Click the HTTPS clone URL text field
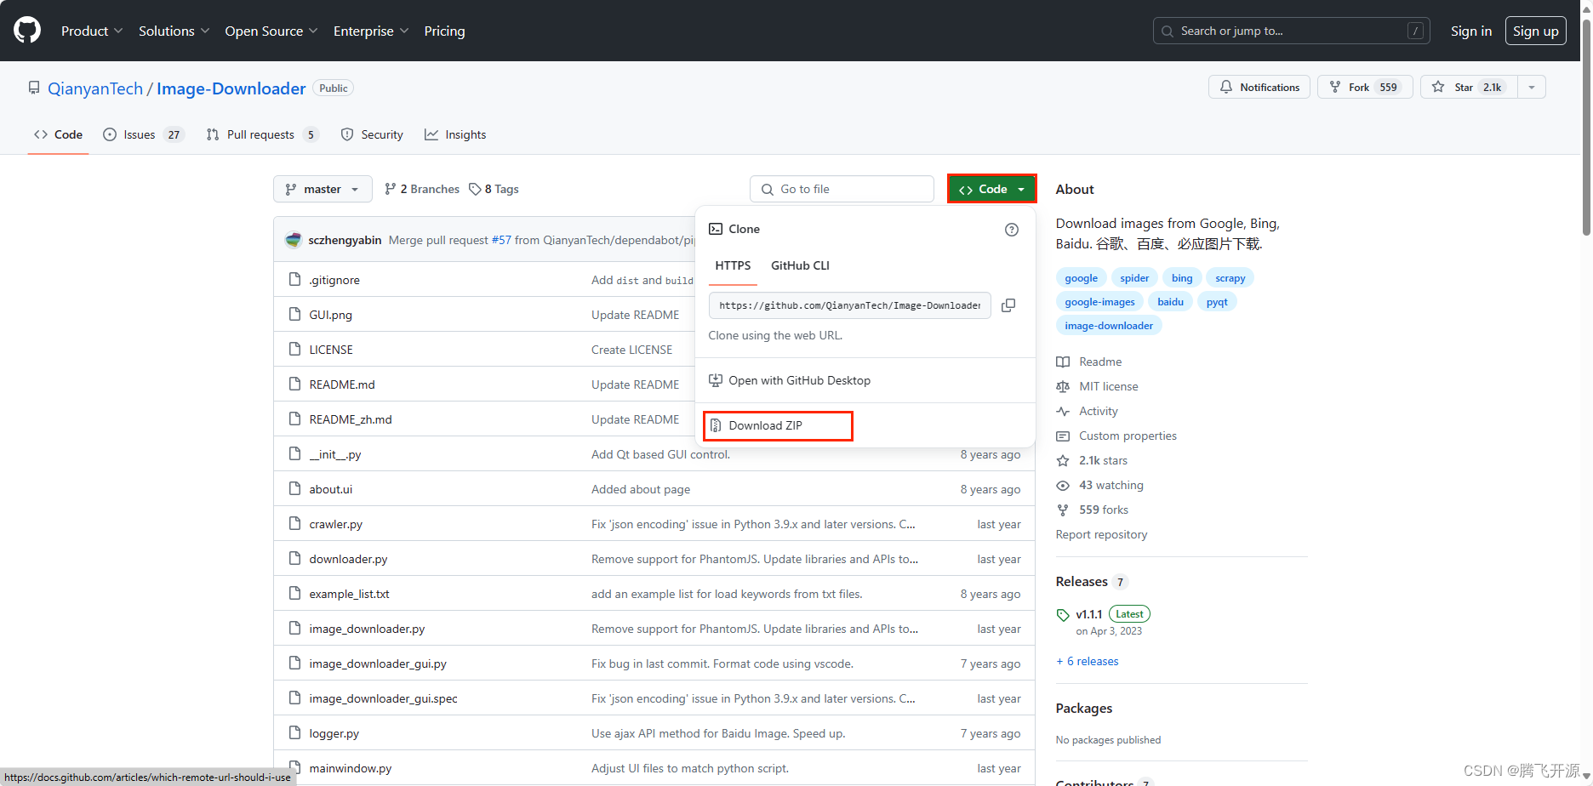This screenshot has width=1593, height=786. coord(849,305)
